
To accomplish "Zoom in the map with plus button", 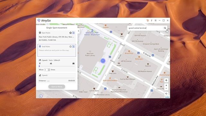I will tap(166, 85).
